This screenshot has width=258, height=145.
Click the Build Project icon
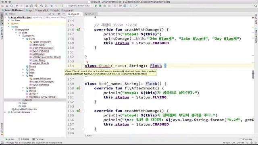click(x=62, y=6)
